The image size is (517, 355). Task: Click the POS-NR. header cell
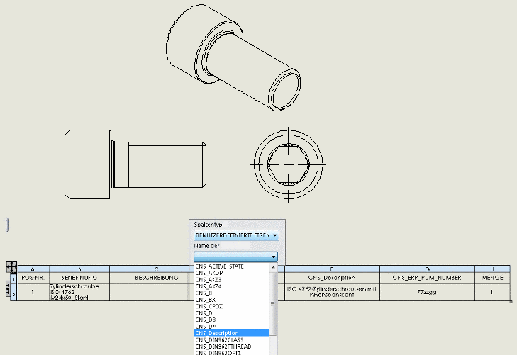(x=33, y=278)
